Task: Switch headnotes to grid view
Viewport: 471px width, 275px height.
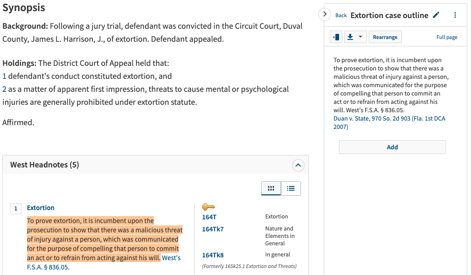Action: (x=271, y=188)
